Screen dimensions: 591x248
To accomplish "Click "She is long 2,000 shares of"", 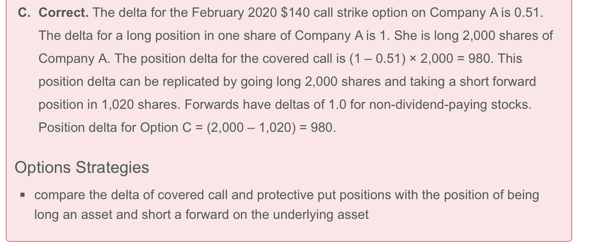I will pyautogui.click(x=474, y=36).
